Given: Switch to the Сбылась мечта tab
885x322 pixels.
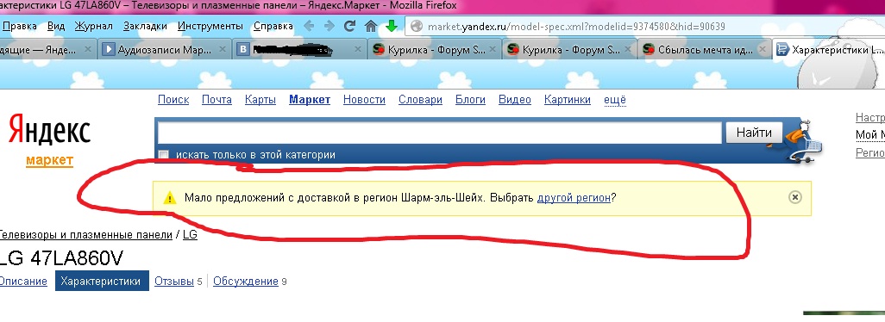Looking at the screenshot, I should click(705, 50).
